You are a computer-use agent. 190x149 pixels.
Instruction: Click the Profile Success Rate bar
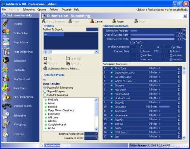coord(153,39)
